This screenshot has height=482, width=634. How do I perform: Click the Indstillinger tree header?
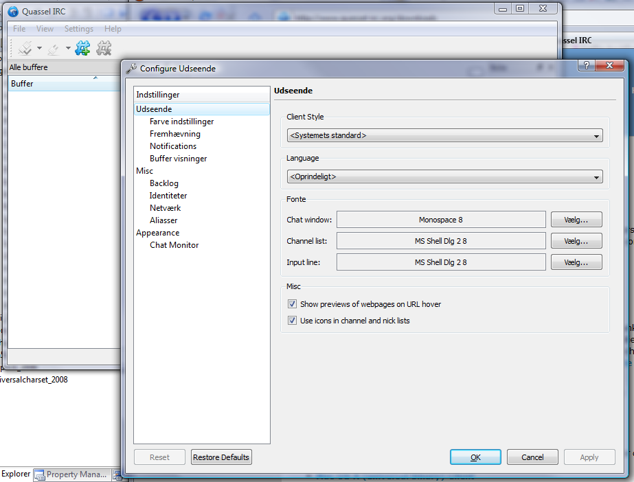pos(202,95)
